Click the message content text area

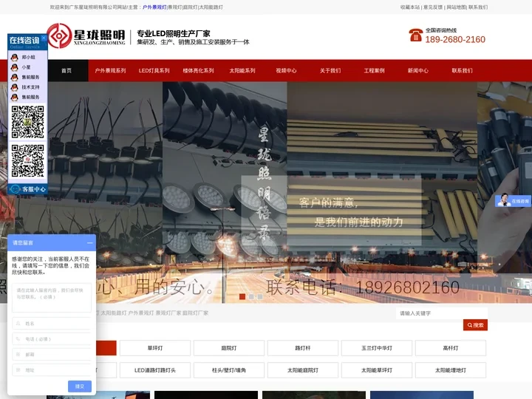52,298
